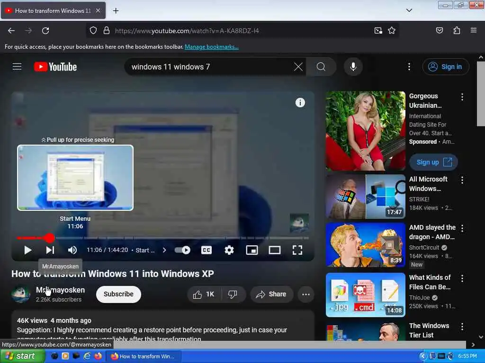Screen dimensions: 485x363
Task: Search with your voice microphone
Action: point(353,67)
